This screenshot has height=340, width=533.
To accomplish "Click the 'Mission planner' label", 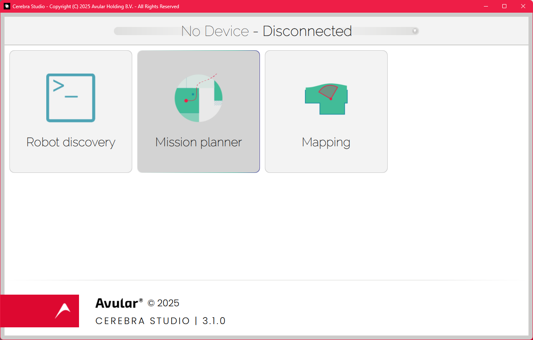I will click(199, 142).
